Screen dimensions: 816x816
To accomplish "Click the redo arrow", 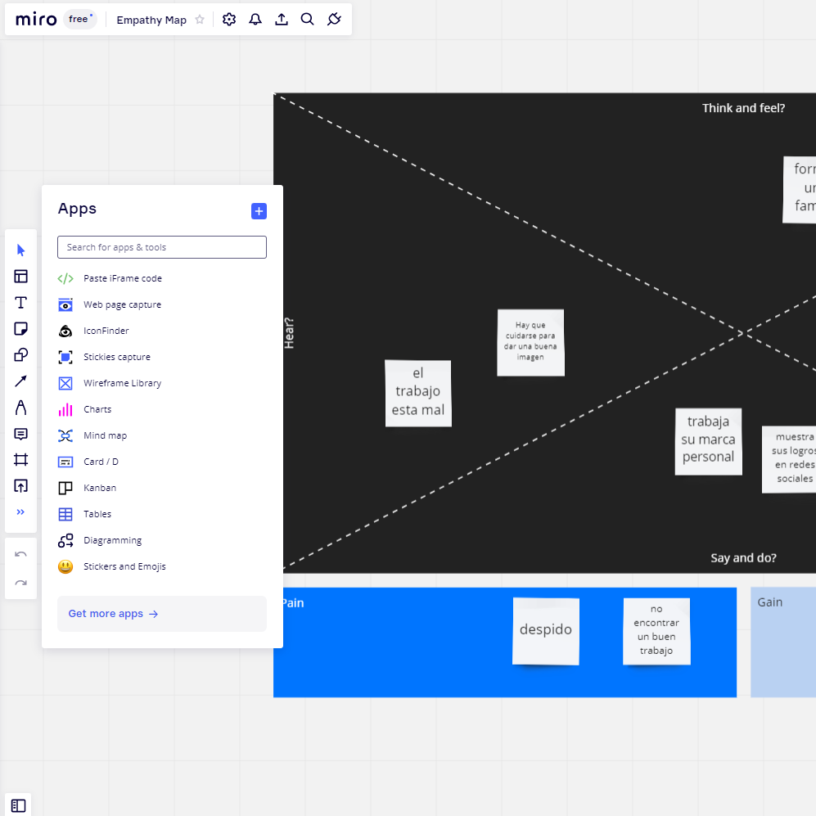I will click(x=20, y=583).
